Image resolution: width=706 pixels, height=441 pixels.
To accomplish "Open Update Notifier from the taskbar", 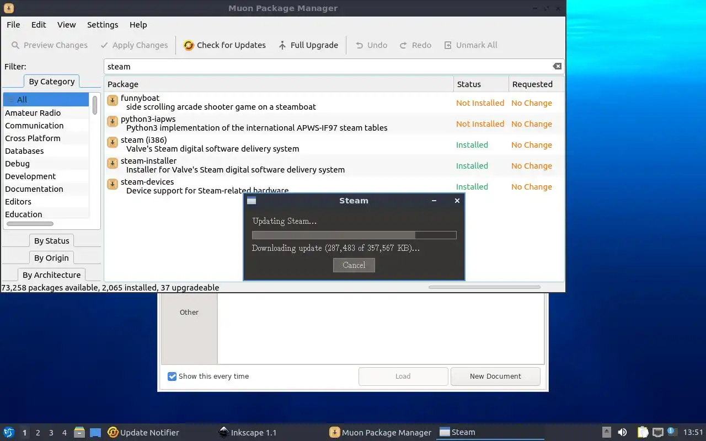I will 143,433.
